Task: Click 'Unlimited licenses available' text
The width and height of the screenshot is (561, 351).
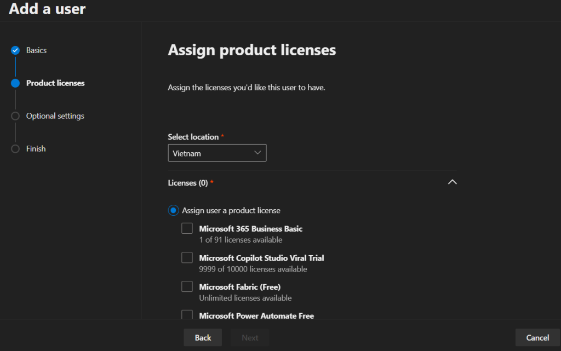Action: click(245, 298)
